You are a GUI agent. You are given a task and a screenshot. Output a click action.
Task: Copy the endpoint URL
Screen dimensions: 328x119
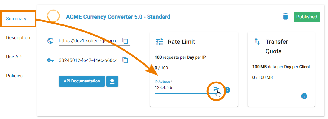[x=125, y=41]
